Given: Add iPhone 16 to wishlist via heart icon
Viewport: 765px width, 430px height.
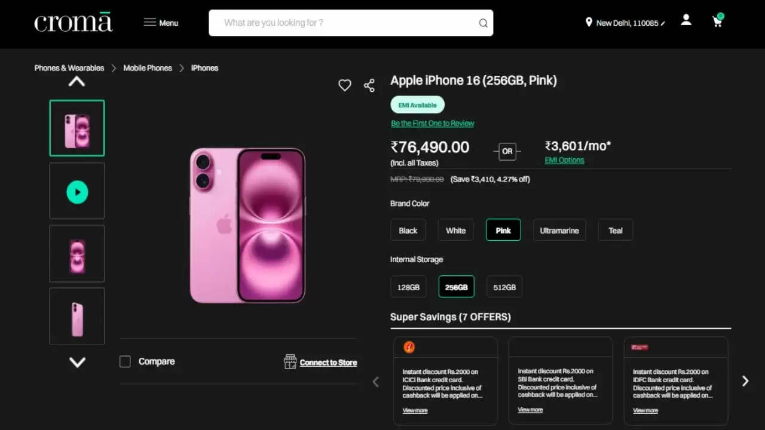Looking at the screenshot, I should click(344, 85).
